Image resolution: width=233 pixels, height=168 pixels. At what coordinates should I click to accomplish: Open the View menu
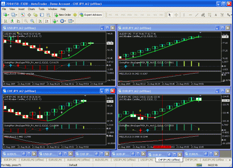coord(12,9)
